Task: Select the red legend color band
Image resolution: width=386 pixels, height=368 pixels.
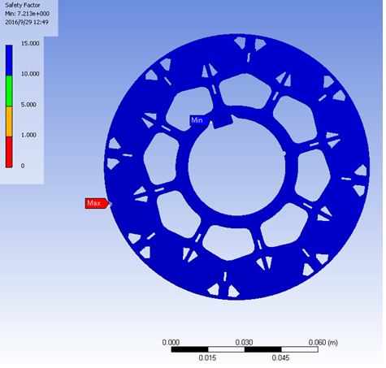Action: coord(9,152)
